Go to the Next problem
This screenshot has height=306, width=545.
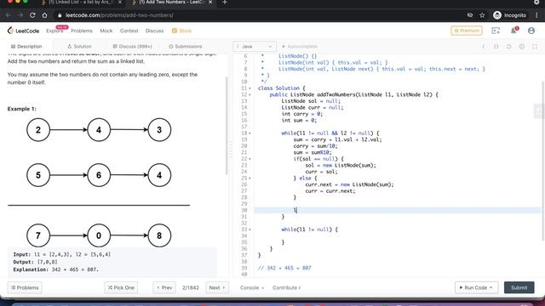pyautogui.click(x=217, y=287)
